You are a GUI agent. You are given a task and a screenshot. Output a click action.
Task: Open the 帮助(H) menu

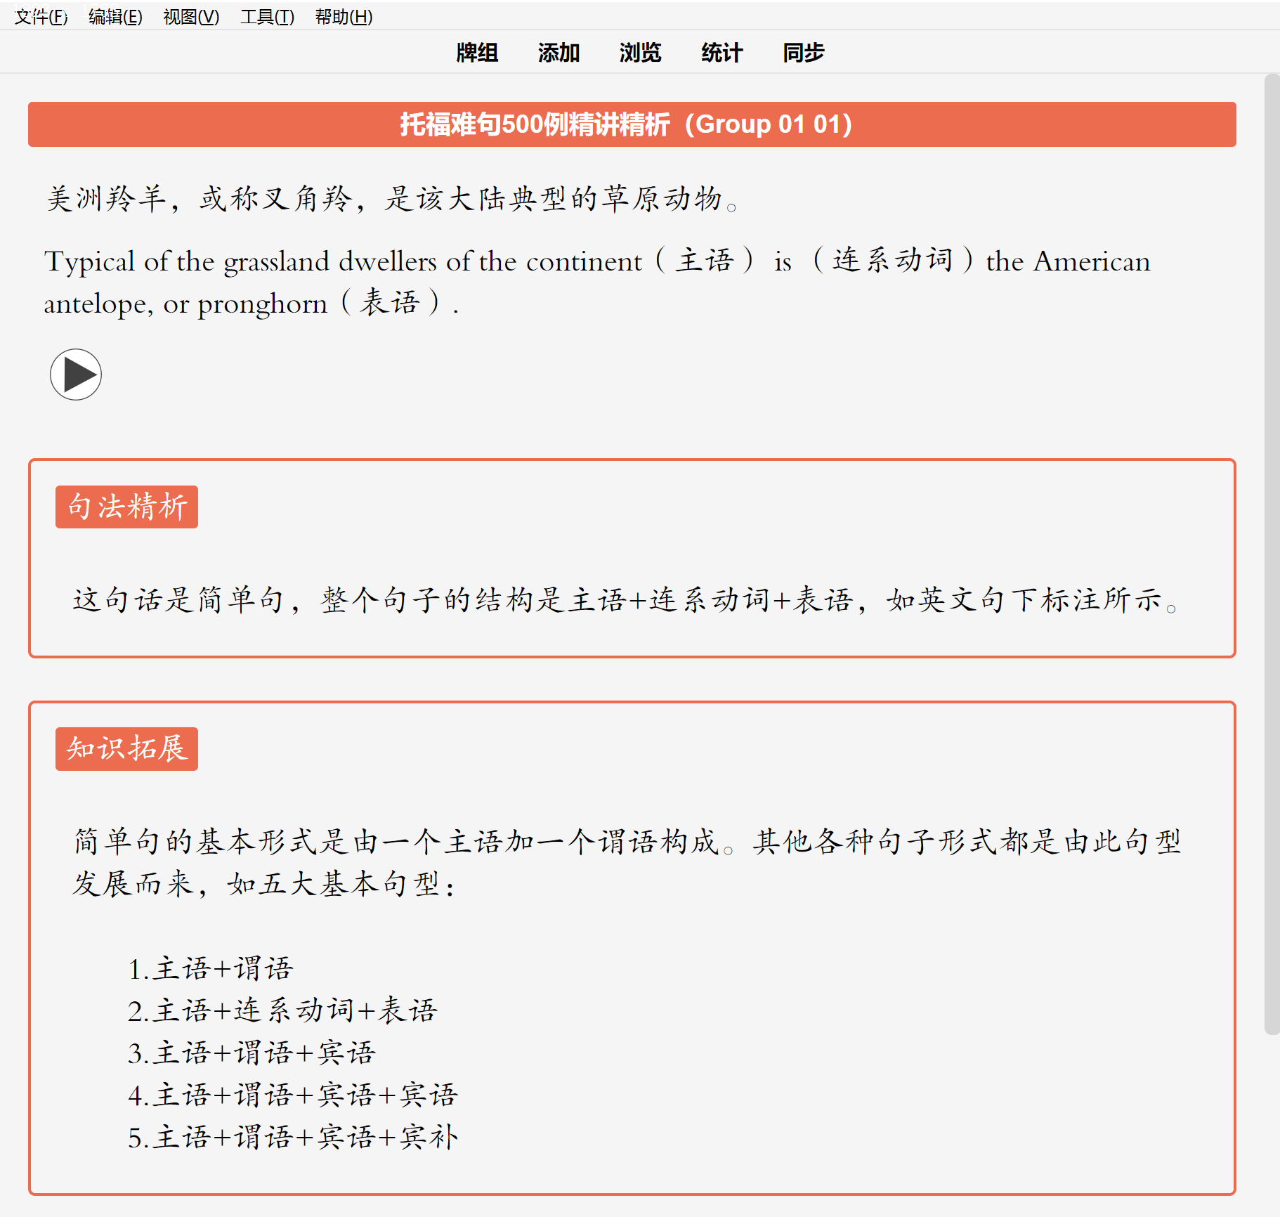point(344,17)
